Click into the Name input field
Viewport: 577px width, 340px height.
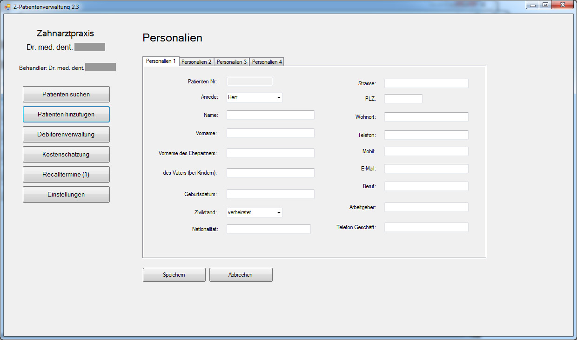(270, 115)
